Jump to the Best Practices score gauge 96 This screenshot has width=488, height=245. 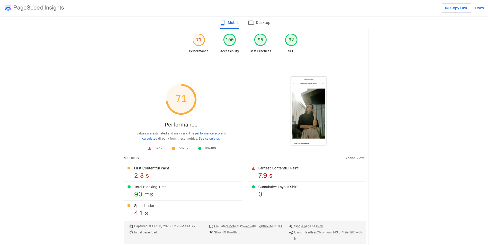260,40
